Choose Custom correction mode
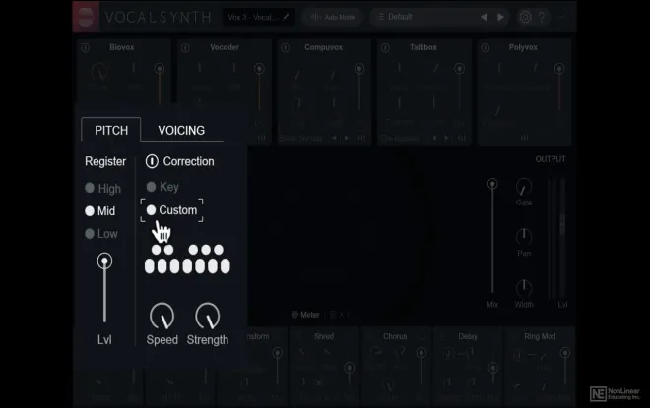The image size is (650, 408). (x=171, y=210)
